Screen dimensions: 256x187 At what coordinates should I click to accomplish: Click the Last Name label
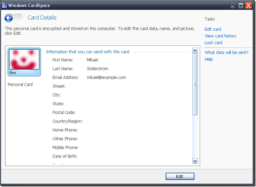[63, 69]
